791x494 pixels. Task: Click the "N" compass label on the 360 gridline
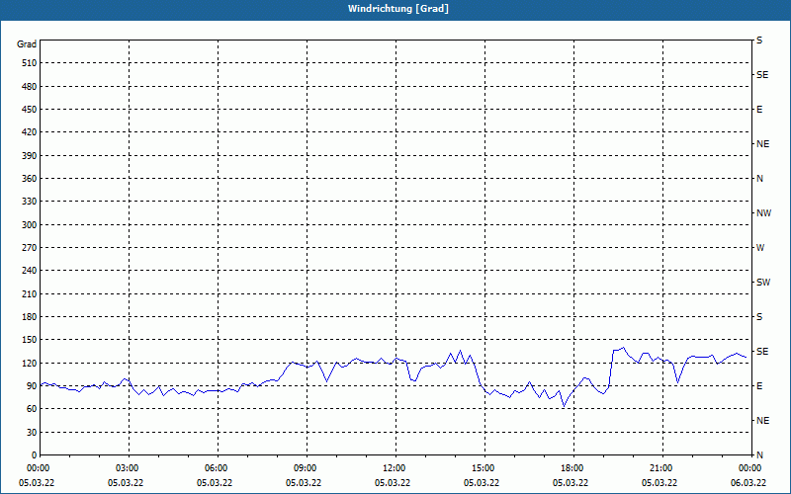click(x=759, y=179)
